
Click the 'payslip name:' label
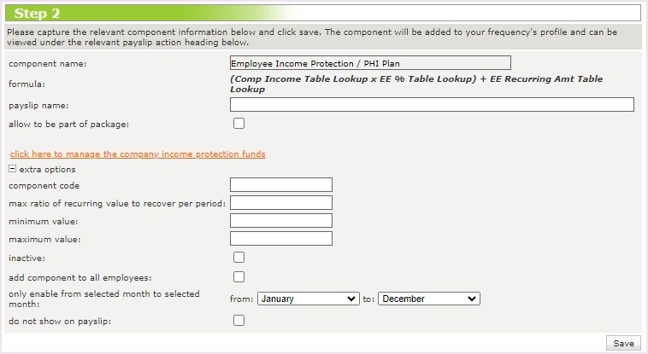point(38,106)
